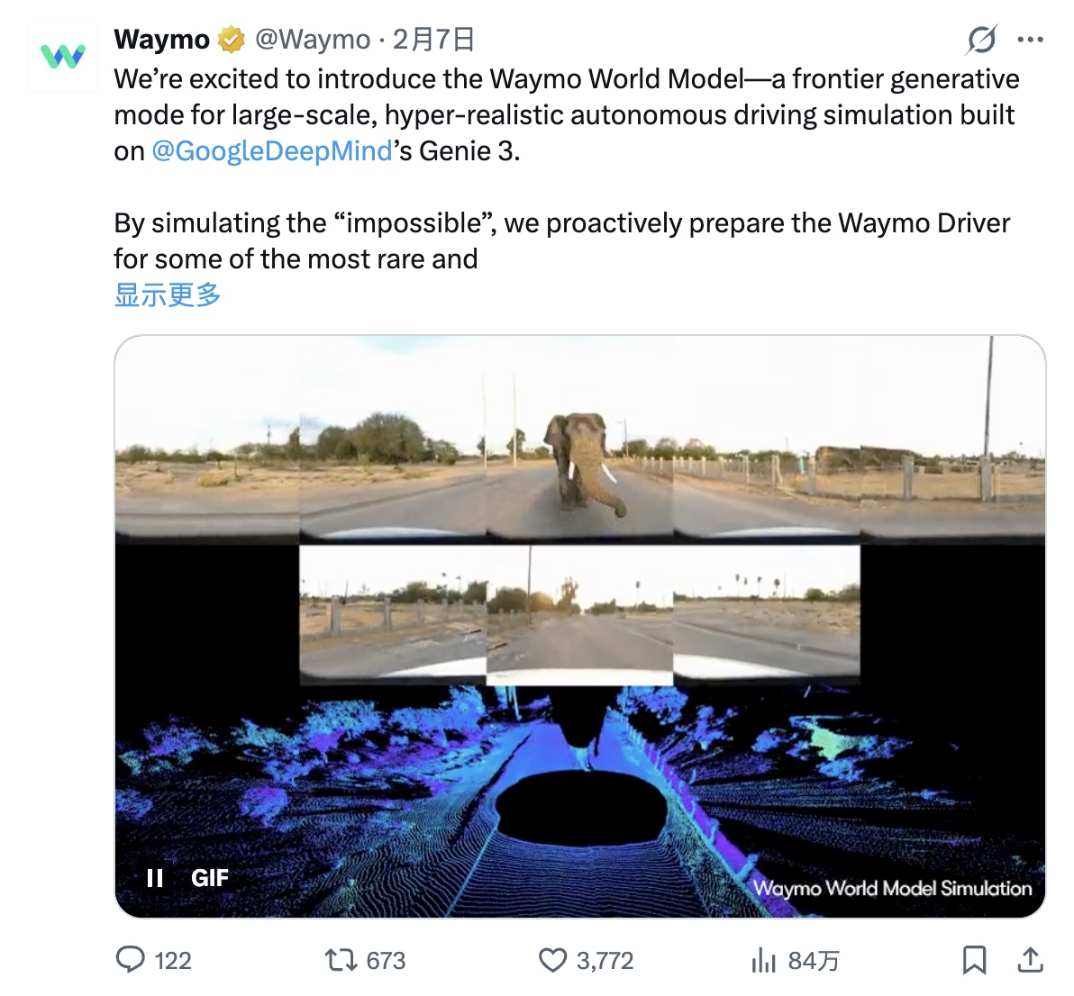Viewport: 1074px width, 996px height.
Task: Open the share post menu
Action: point(1028,960)
